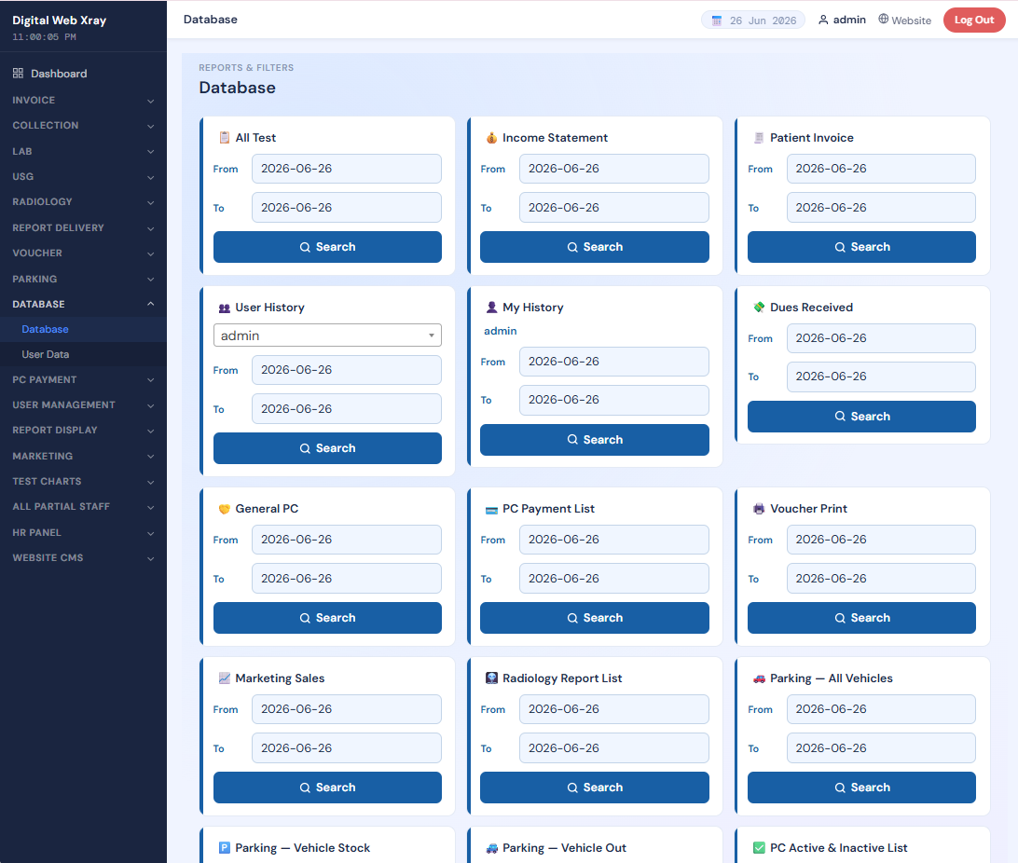This screenshot has width=1018, height=863.
Task: Open the User History admin dropdown
Action: tap(327, 336)
